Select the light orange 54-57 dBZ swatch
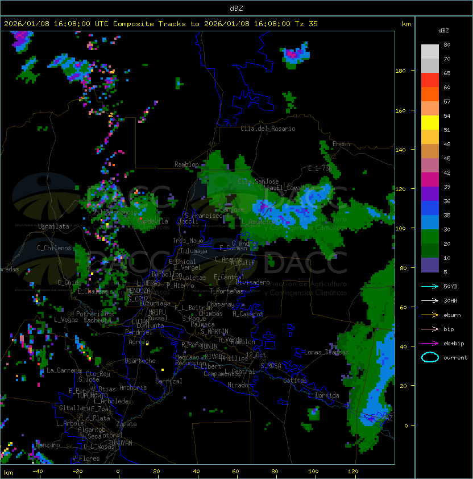This screenshot has height=479, width=473. point(430,109)
